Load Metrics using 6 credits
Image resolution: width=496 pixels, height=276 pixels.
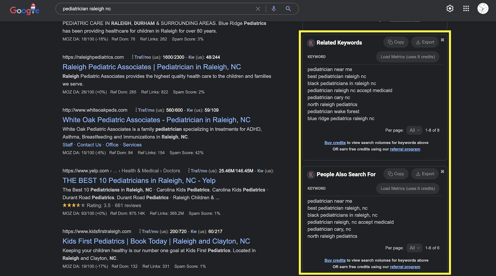[408, 188]
